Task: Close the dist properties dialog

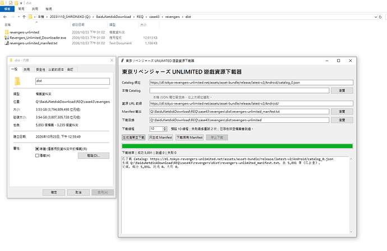Action: coord(112,60)
